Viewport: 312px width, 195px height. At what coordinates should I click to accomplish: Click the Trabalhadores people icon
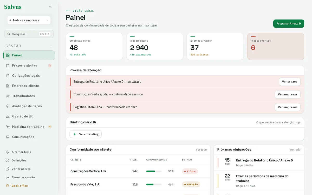click(x=8, y=96)
